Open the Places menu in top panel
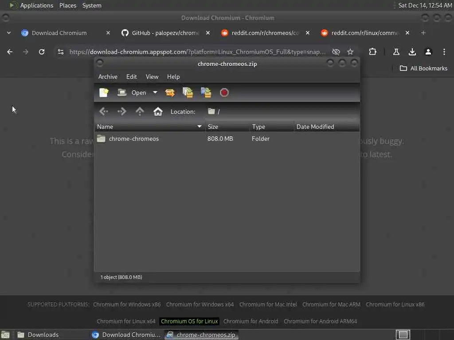 [x=68, y=5]
